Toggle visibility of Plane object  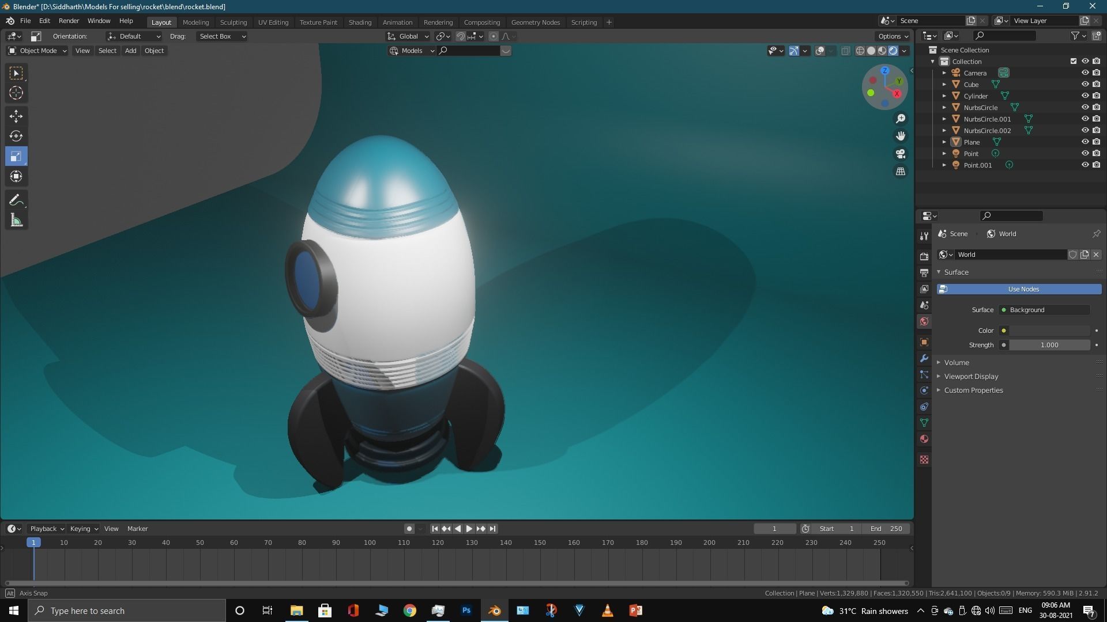point(1085,142)
